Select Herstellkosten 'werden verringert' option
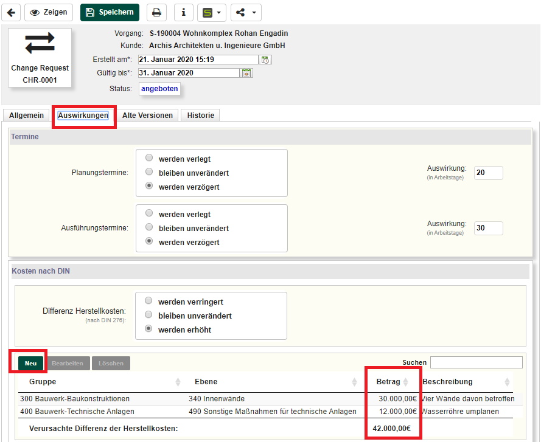 click(x=148, y=301)
